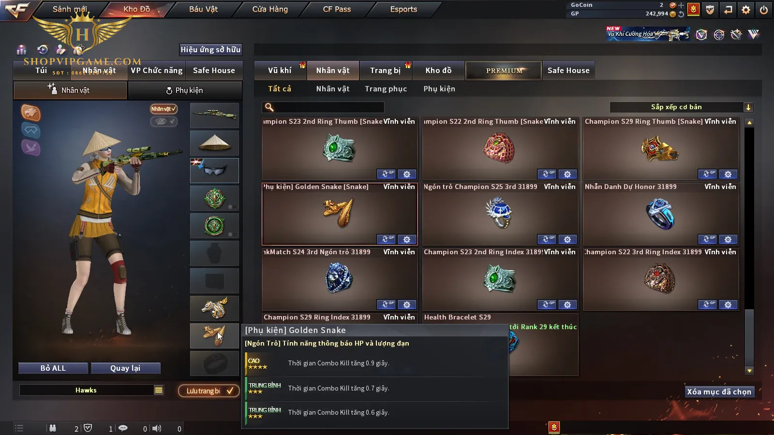The width and height of the screenshot is (774, 435).
Task: Switch to the Trang bị tab
Action: [386, 71]
